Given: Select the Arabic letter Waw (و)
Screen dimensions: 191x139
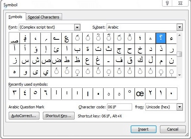Looking at the screenshot, I should (25, 72).
